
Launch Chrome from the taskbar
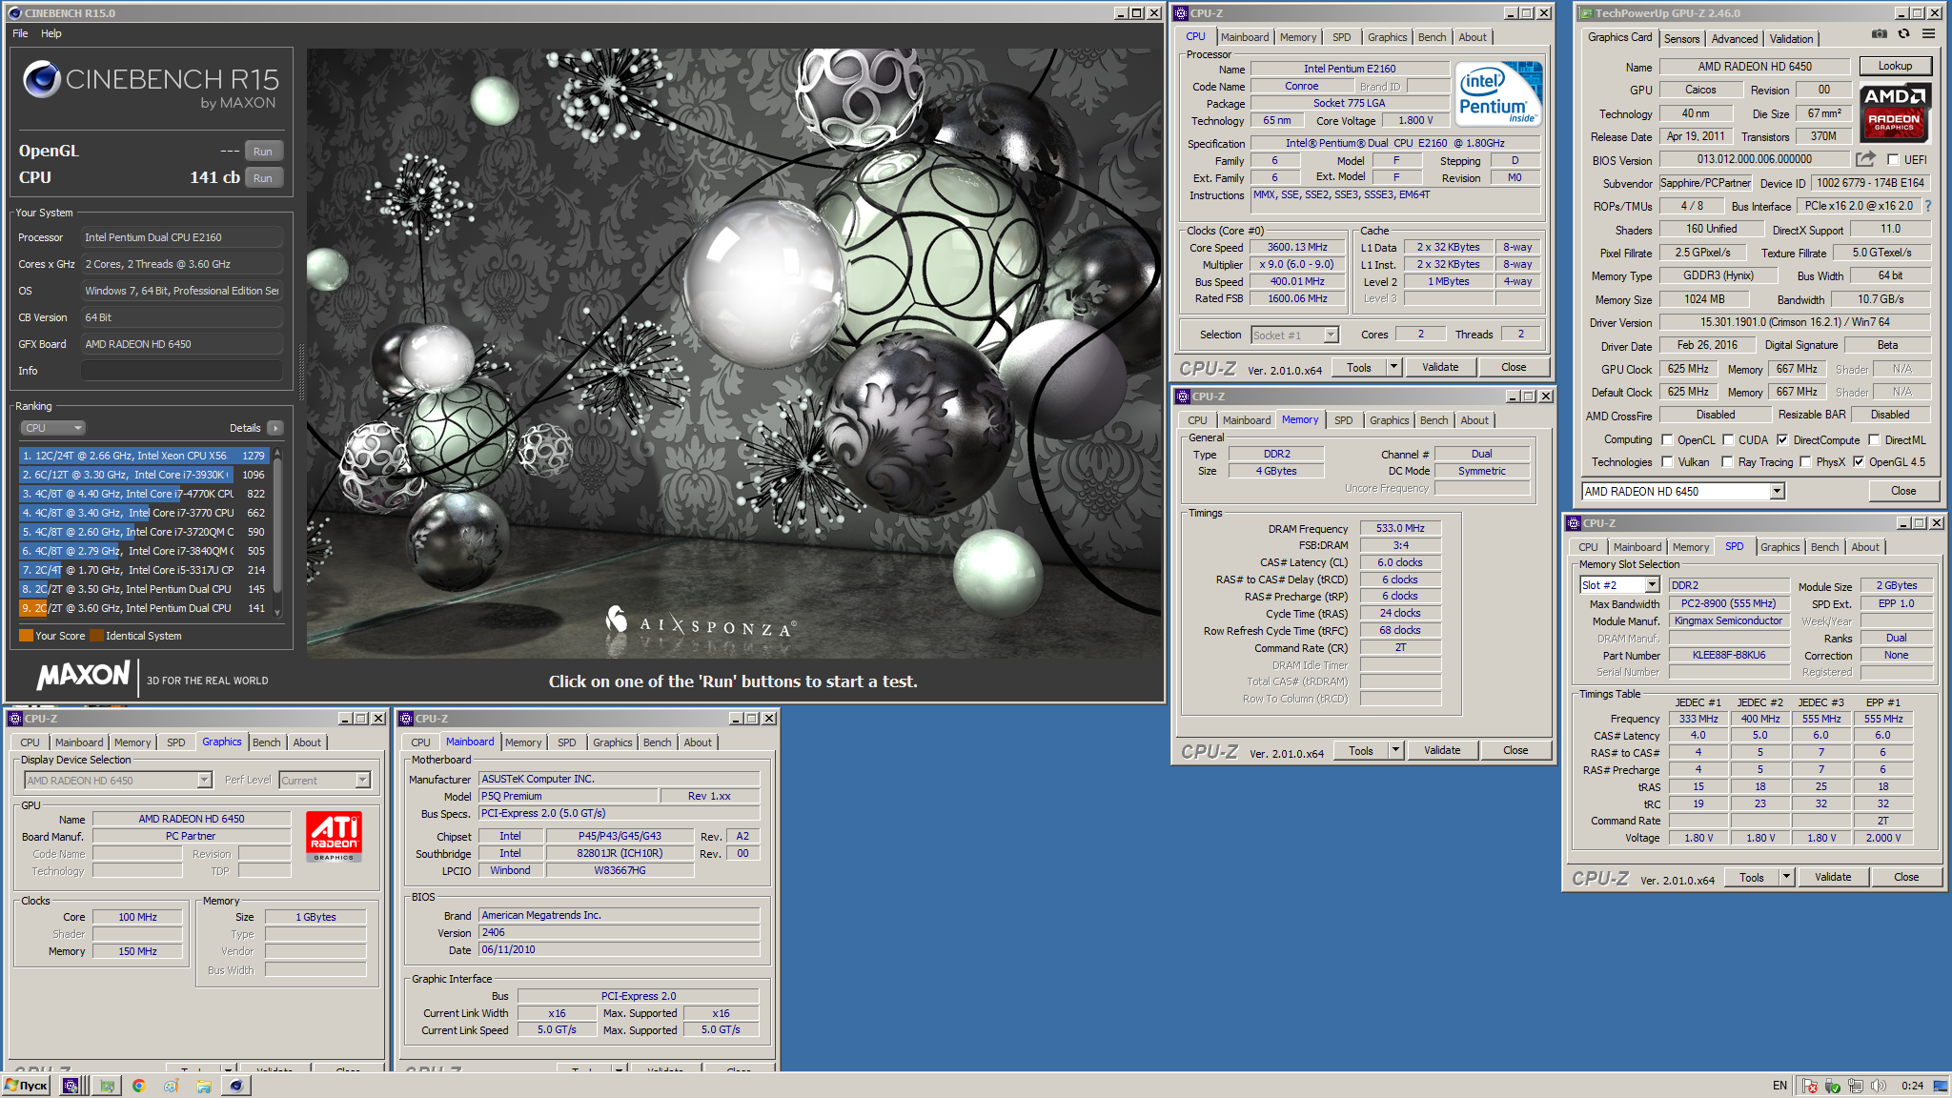(139, 1086)
